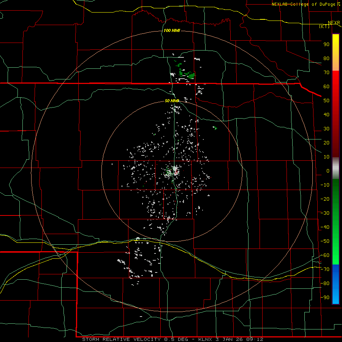Click the -30 scale label
This screenshot has width=342, height=342.
click(325, 213)
